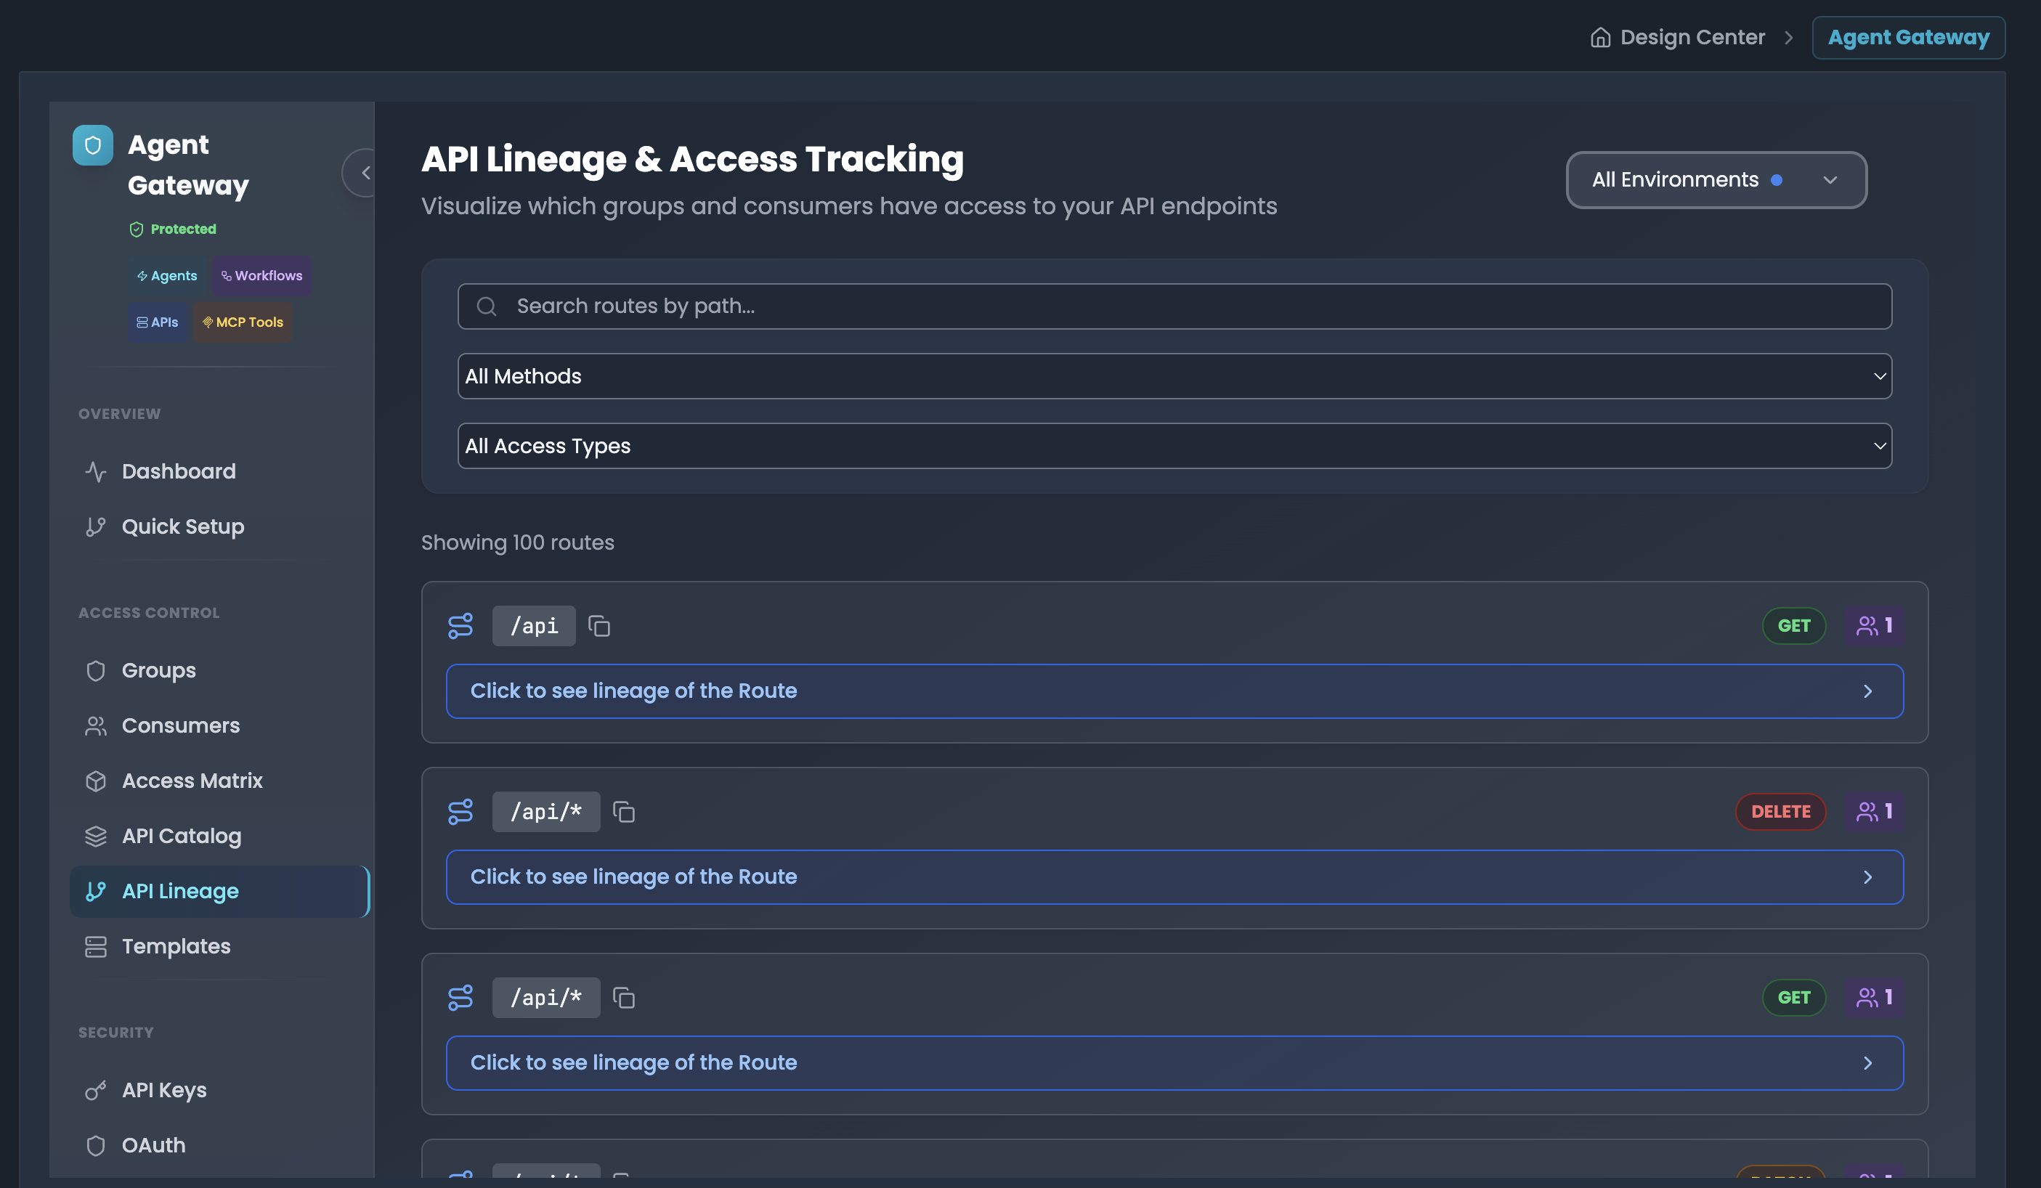Viewport: 2041px width, 1188px height.
Task: Open the All Methods filter dropdown
Action: [1174, 375]
